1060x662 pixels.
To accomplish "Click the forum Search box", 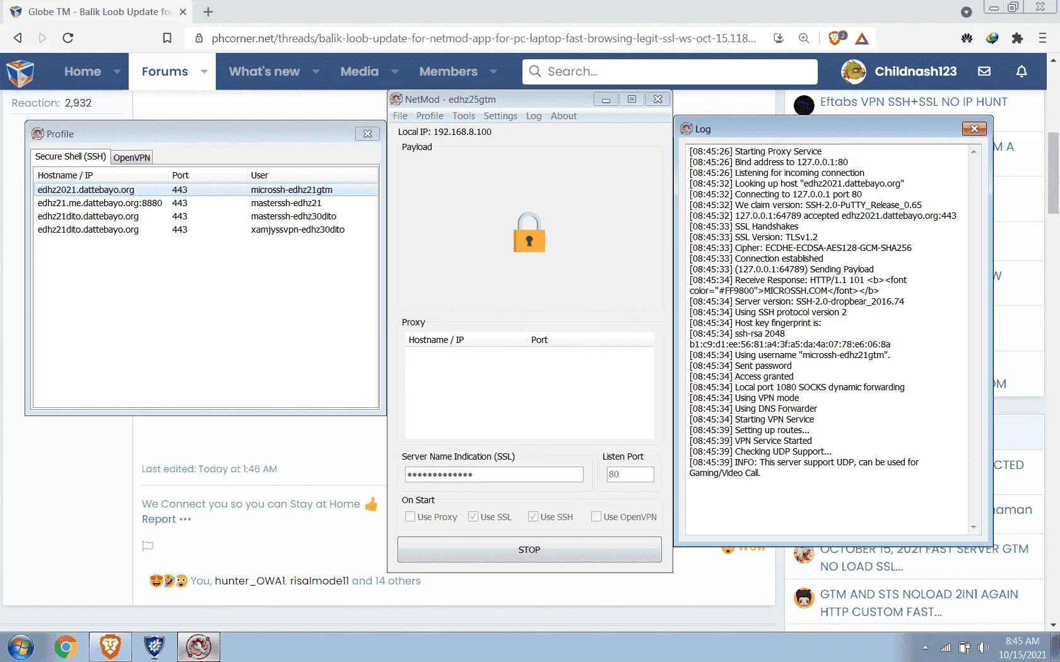I will pyautogui.click(x=670, y=71).
